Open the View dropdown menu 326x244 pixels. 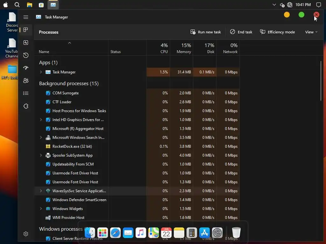[311, 32]
